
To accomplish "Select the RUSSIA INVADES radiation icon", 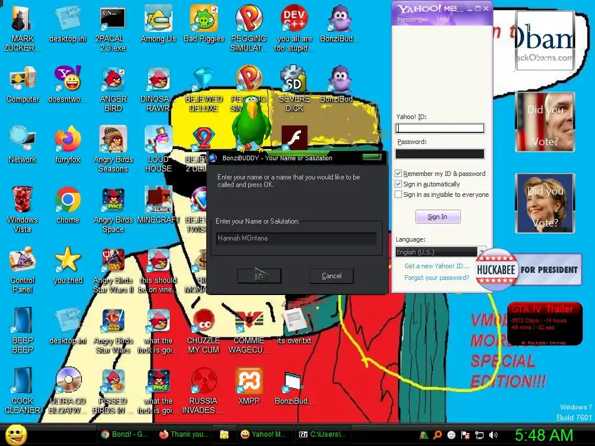I will [204, 391].
